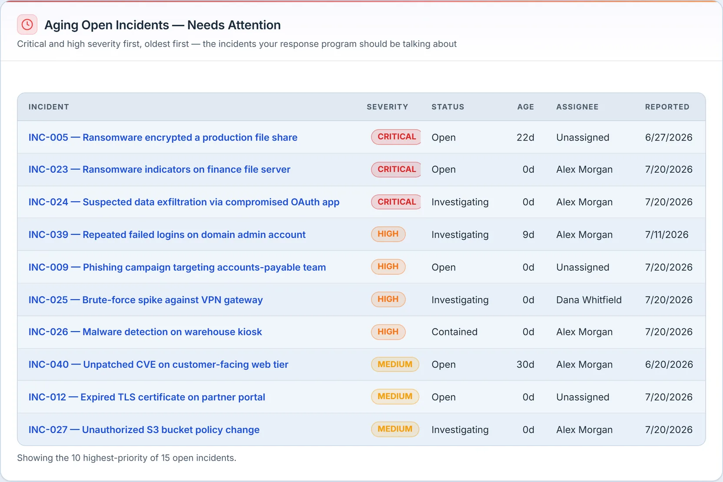Open INC-024 suspected data exfiltration incident
Image resolution: width=723 pixels, height=482 pixels.
coord(184,202)
